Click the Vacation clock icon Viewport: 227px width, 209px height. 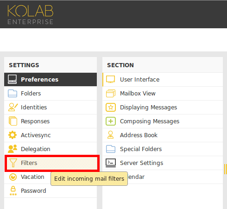(13, 177)
